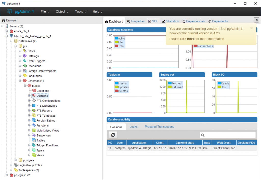The width and height of the screenshot is (261, 180).
Task: Switch to the Locks tab
Action: click(134, 127)
